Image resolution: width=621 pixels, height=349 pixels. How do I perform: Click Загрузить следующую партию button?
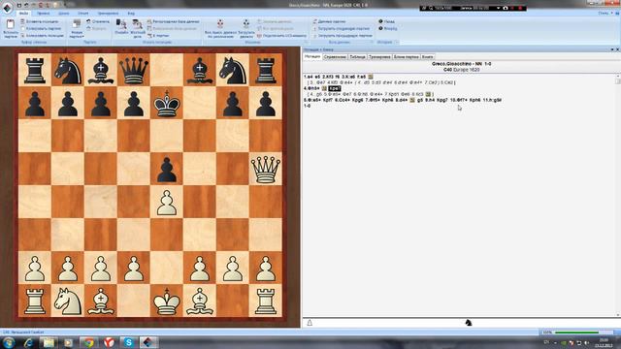(x=341, y=28)
